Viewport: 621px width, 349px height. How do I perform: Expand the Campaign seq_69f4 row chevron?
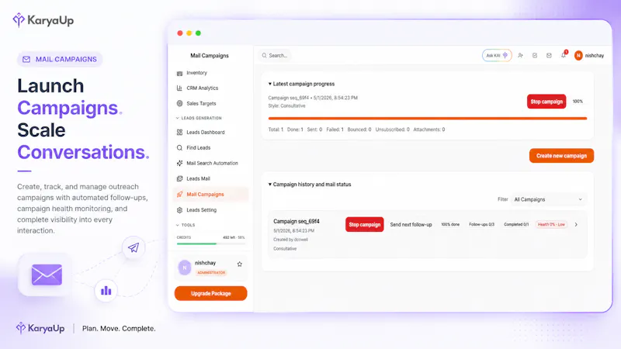pos(576,224)
